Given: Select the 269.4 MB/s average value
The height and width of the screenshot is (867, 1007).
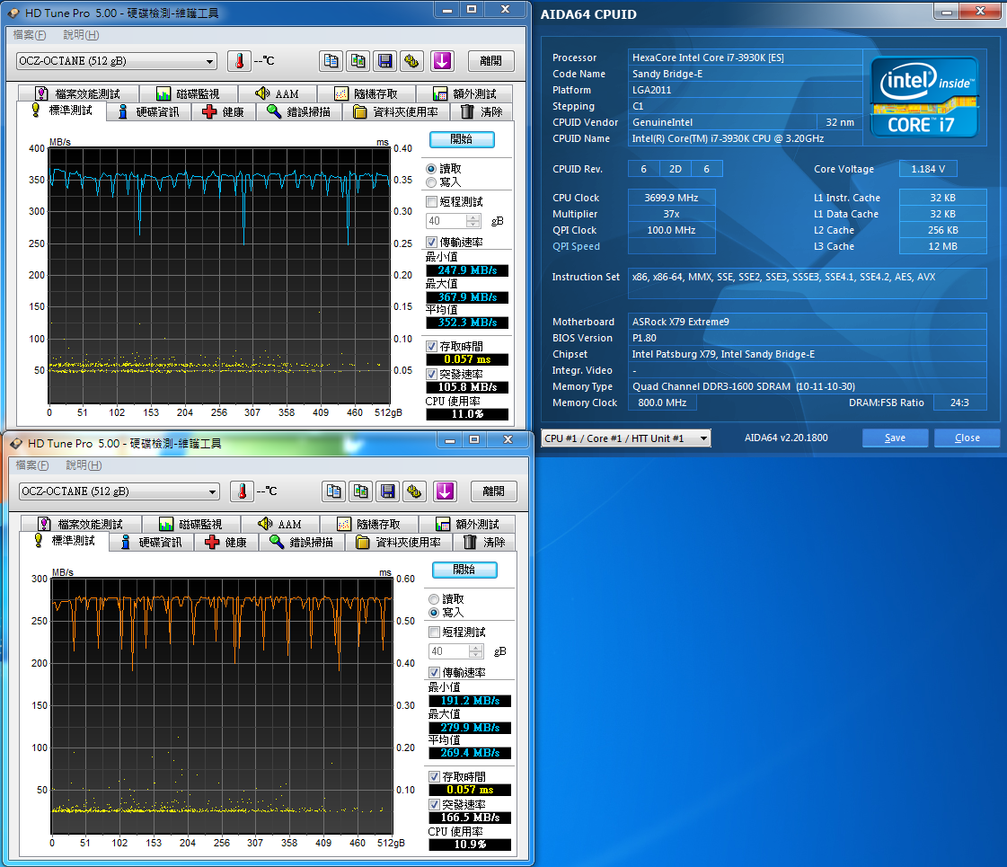Looking at the screenshot, I should point(470,753).
